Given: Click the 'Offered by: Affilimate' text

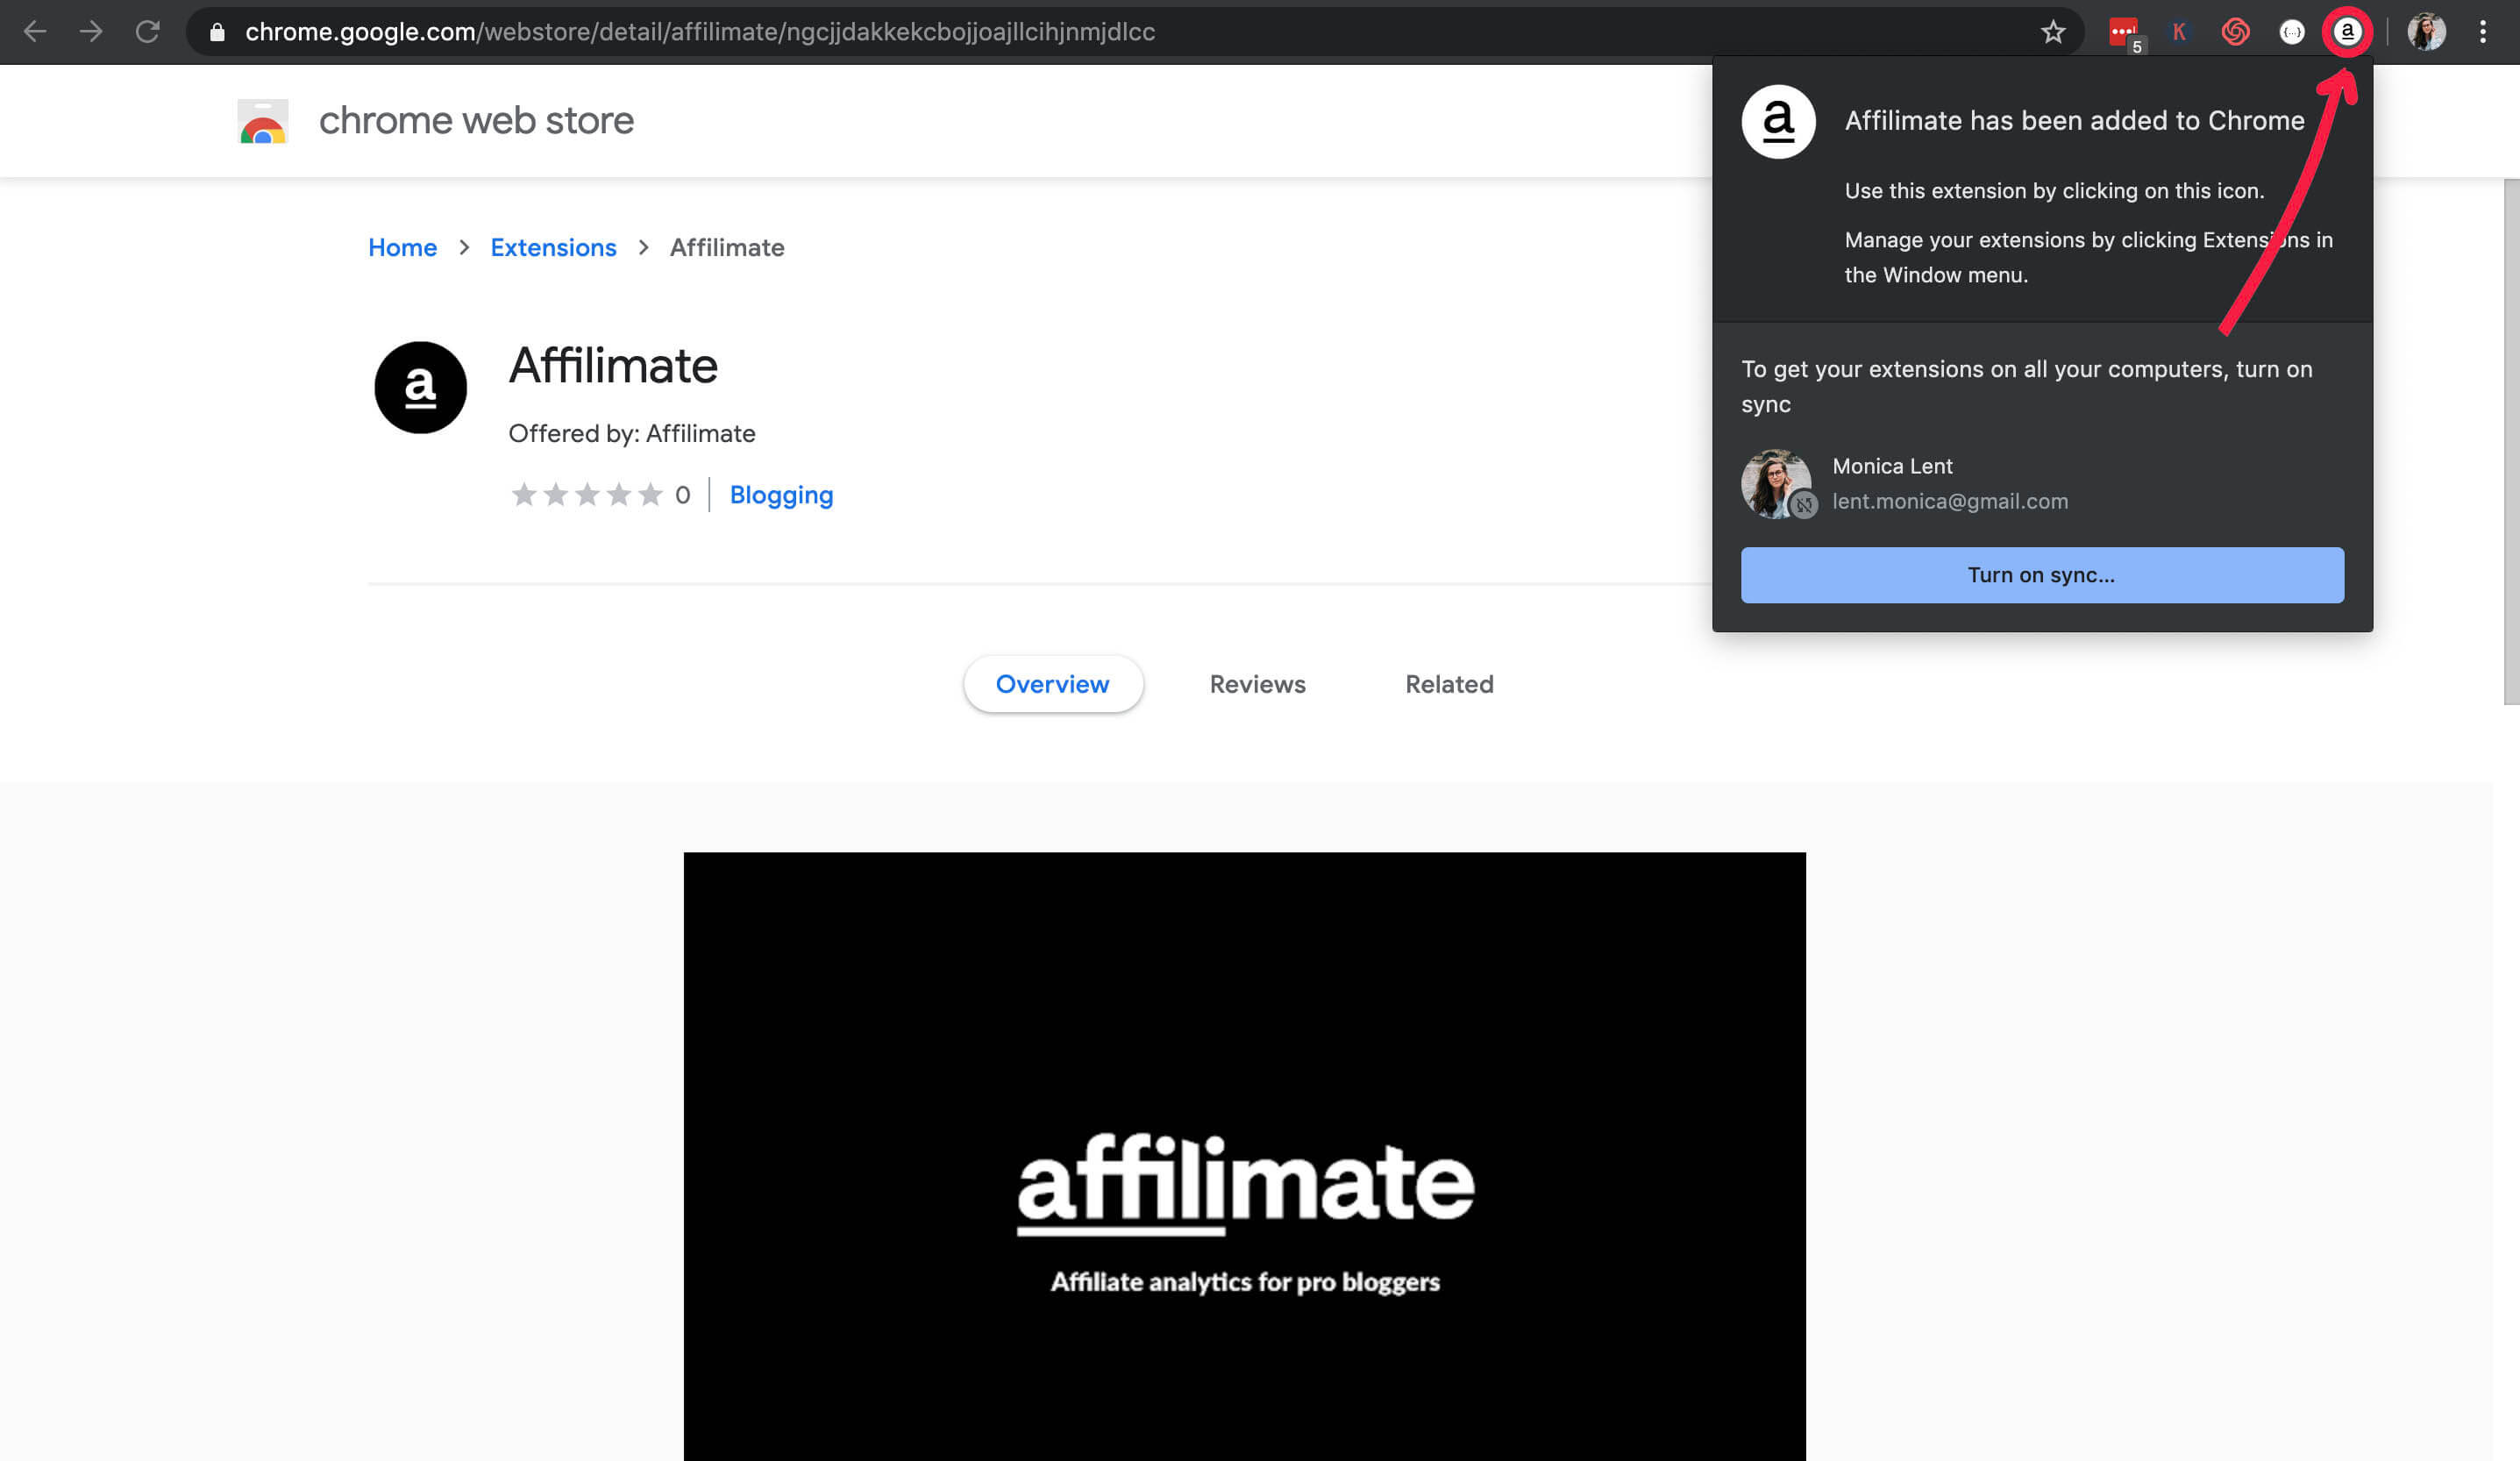Looking at the screenshot, I should pyautogui.click(x=632, y=433).
